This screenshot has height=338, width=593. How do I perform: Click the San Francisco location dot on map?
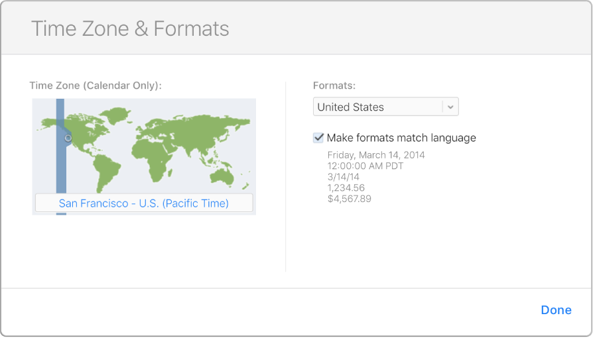click(68, 138)
